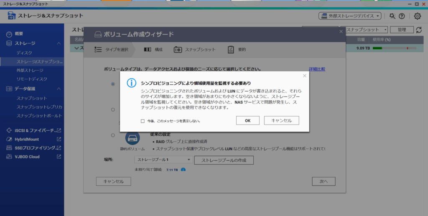Click the magic wand icon in header

point(392,16)
